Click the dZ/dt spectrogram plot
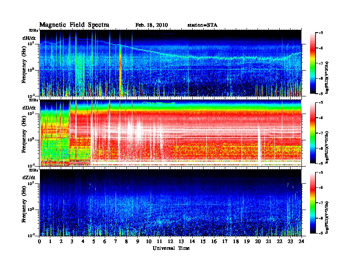This screenshot has width=359, height=277. click(170, 203)
